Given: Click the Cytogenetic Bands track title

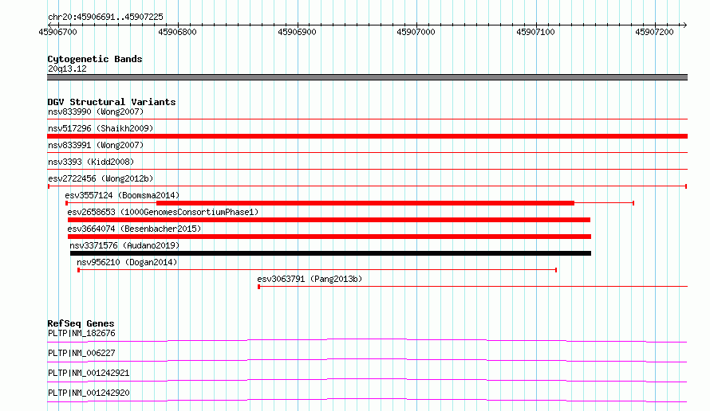Looking at the screenshot, I should pos(95,59).
